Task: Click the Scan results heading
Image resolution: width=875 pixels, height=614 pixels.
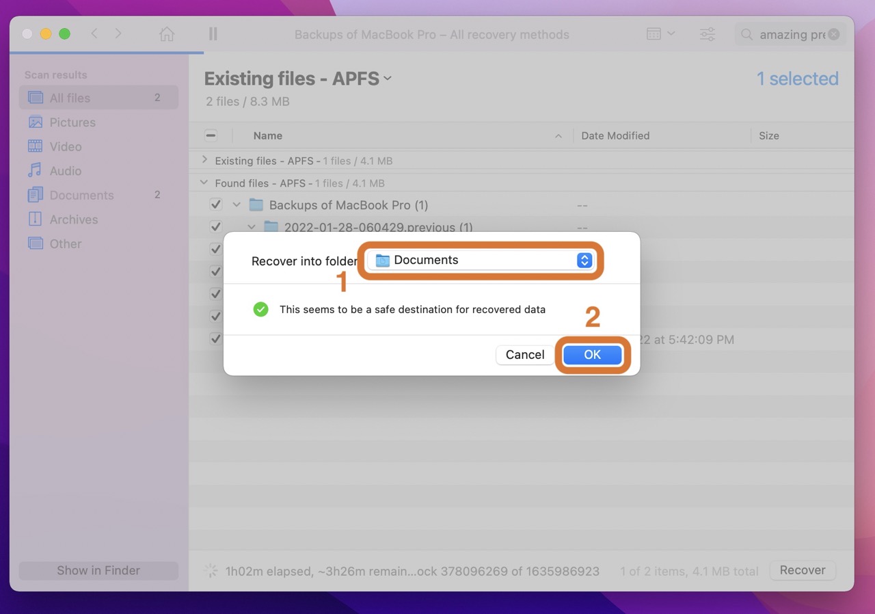Action: click(56, 75)
